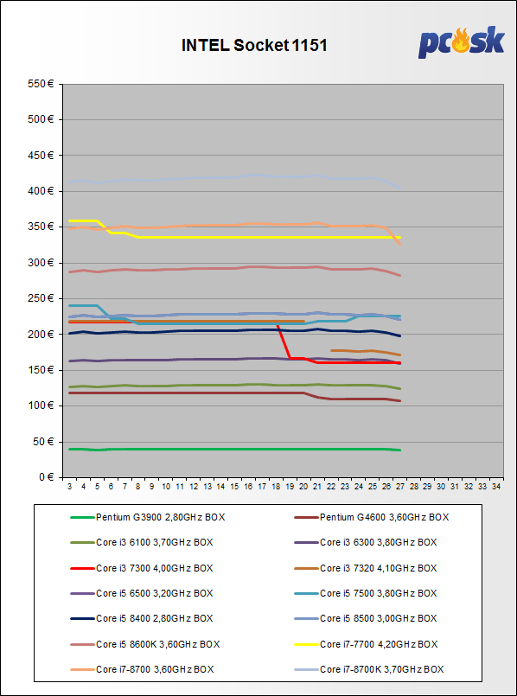Click the 200 € axis label
517x696 pixels.
click(41, 335)
